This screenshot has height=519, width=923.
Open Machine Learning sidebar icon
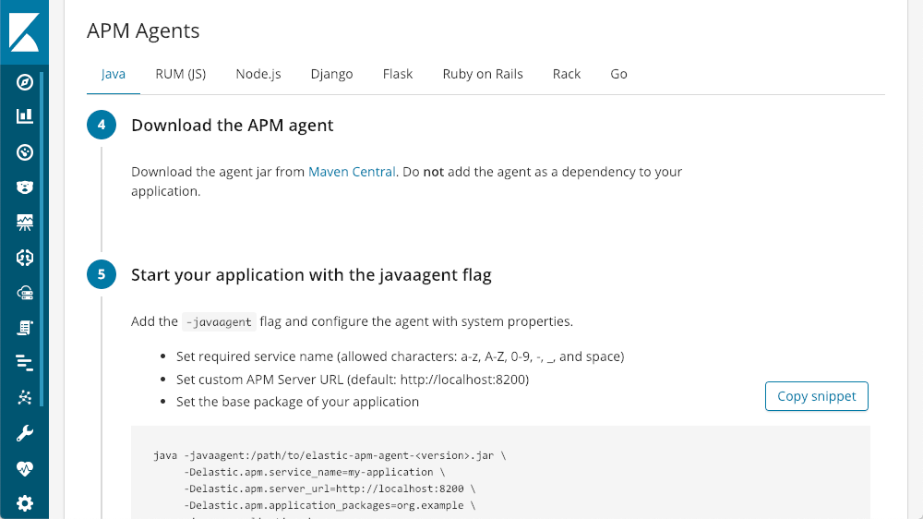pyautogui.click(x=24, y=258)
